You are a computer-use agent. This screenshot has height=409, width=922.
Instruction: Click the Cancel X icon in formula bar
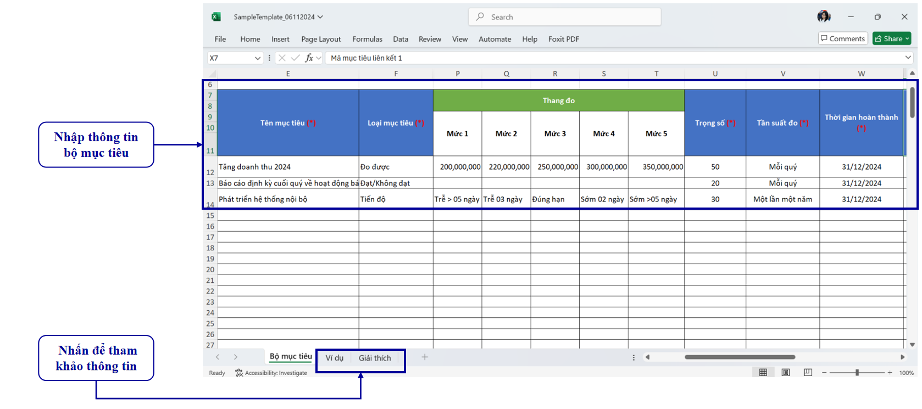[282, 58]
